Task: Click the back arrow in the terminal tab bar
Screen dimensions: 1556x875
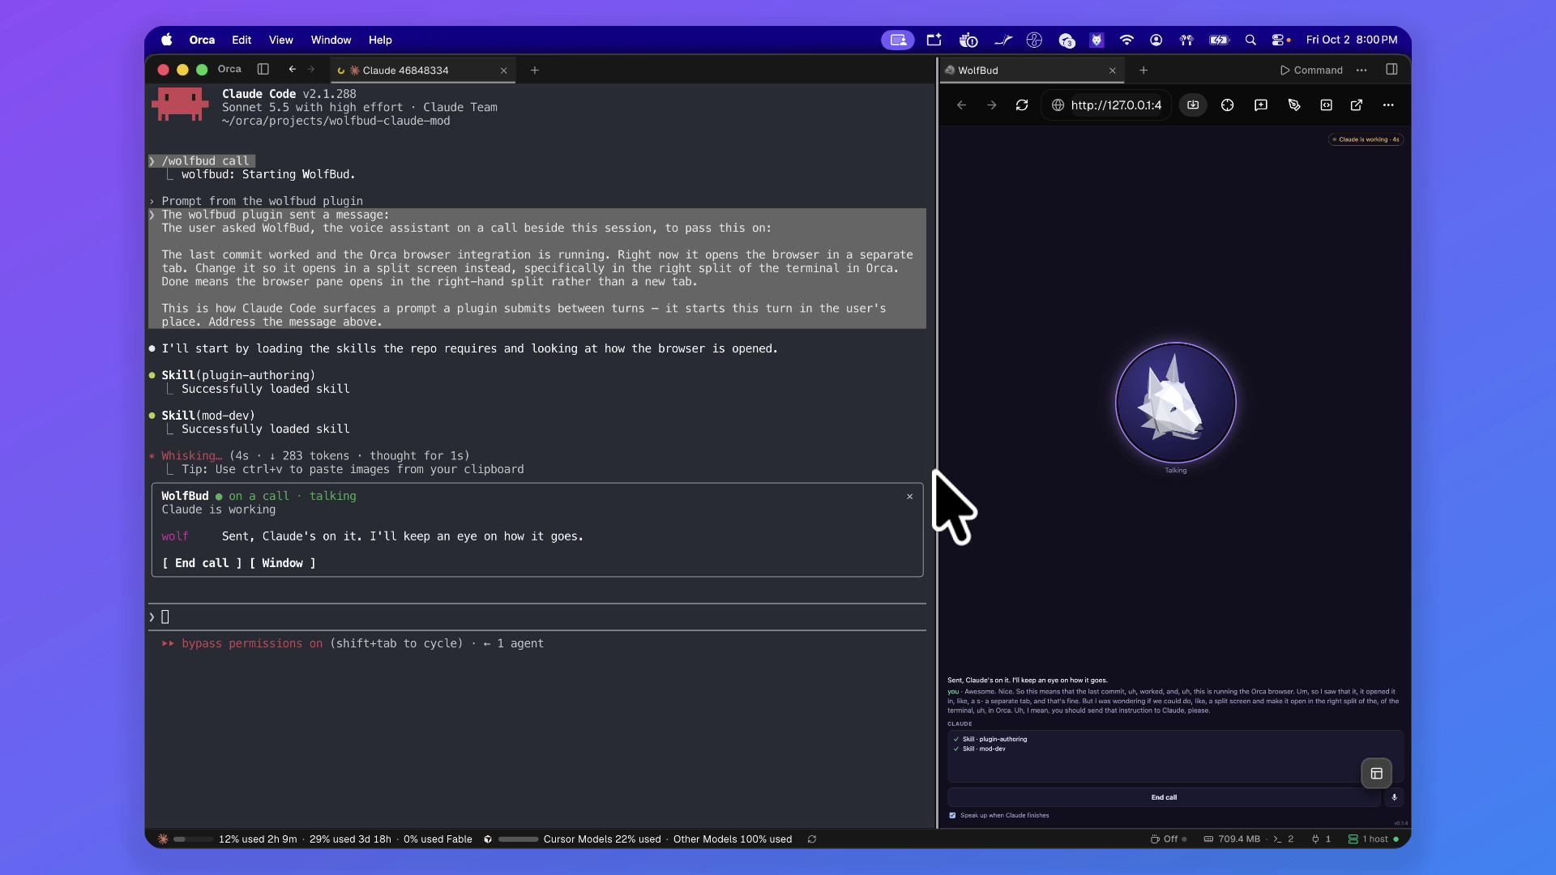Action: pos(292,70)
